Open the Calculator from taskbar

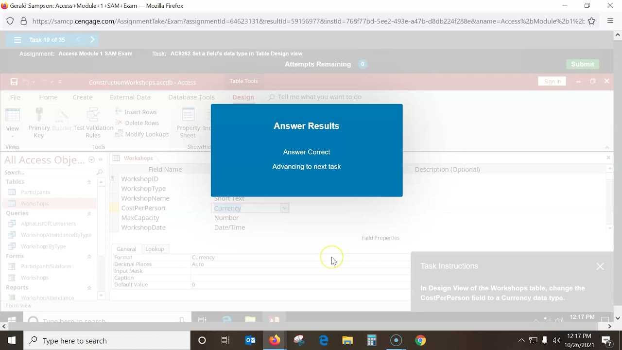point(372,341)
